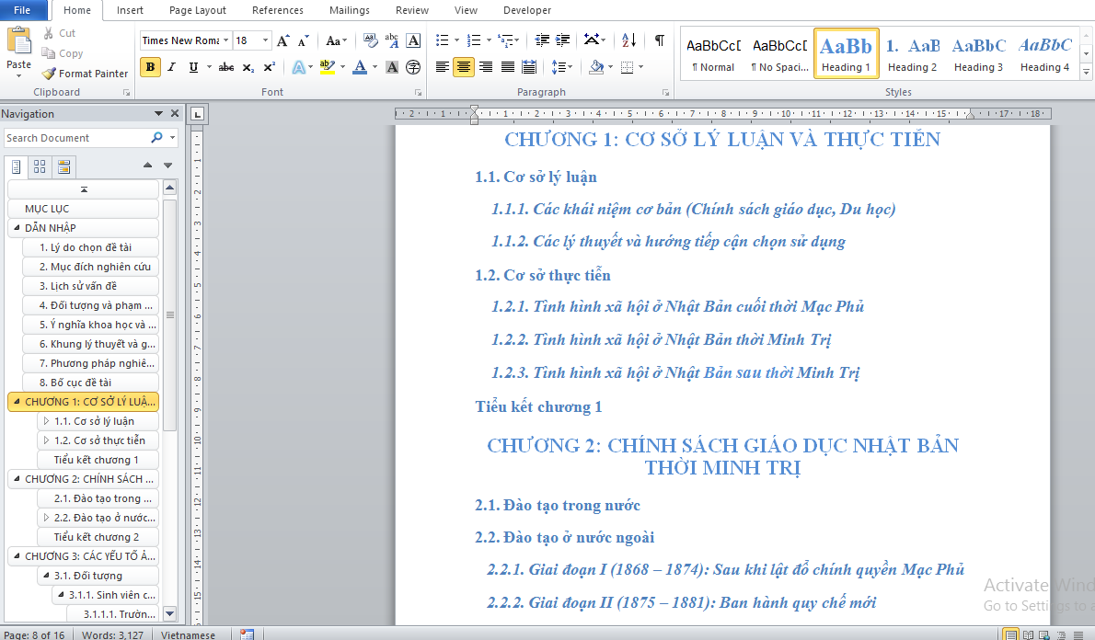The height and width of the screenshot is (640, 1095).
Task: Switch to Developer tab
Action: (x=527, y=10)
